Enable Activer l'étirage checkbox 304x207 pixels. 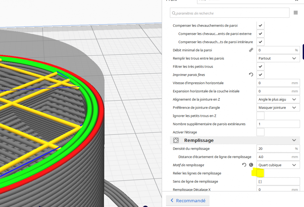tap(261, 132)
